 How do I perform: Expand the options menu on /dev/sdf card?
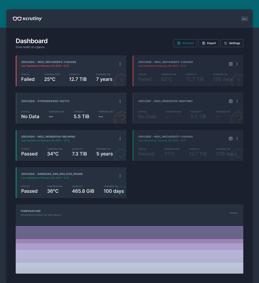(237, 101)
